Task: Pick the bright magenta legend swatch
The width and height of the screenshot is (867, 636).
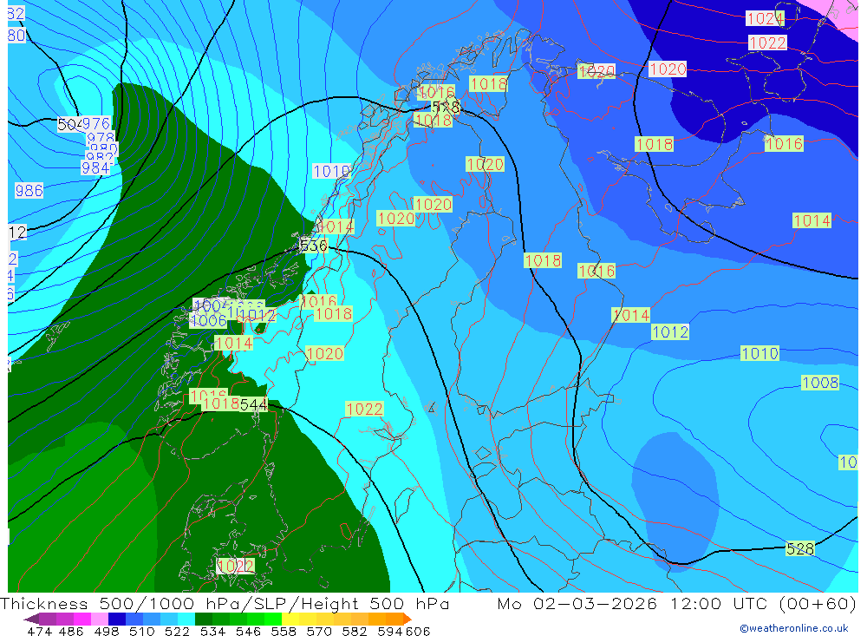Action: (81, 619)
